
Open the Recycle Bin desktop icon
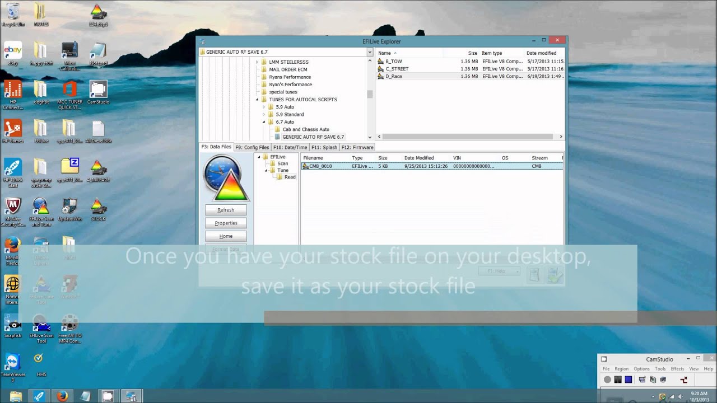pos(12,15)
